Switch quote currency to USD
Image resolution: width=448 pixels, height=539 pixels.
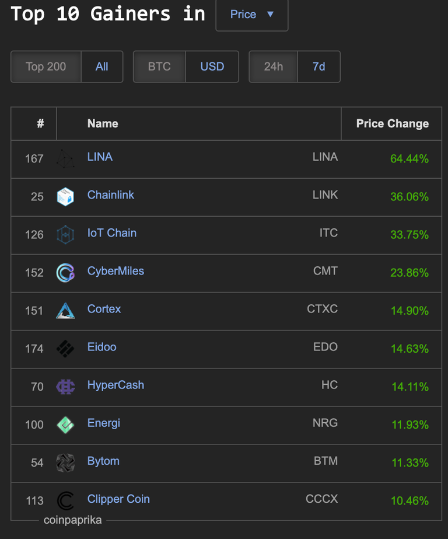[212, 67]
